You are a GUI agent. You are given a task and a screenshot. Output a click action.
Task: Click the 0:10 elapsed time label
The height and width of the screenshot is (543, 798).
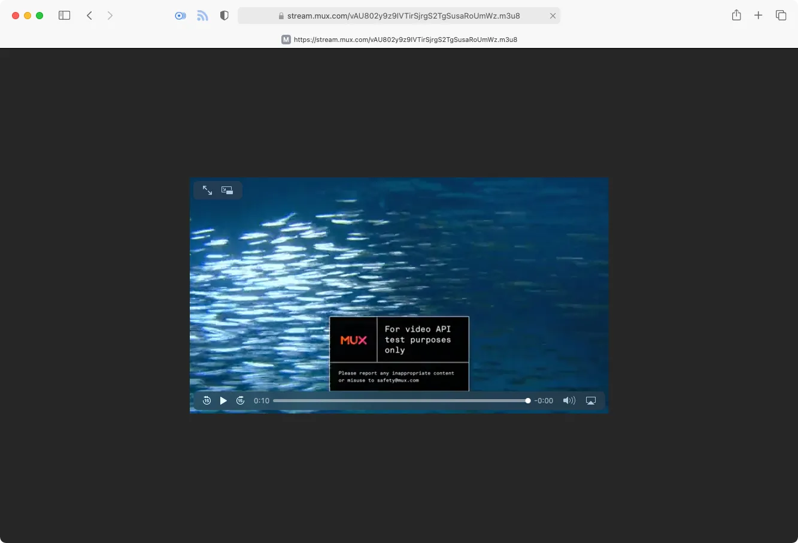click(x=262, y=400)
